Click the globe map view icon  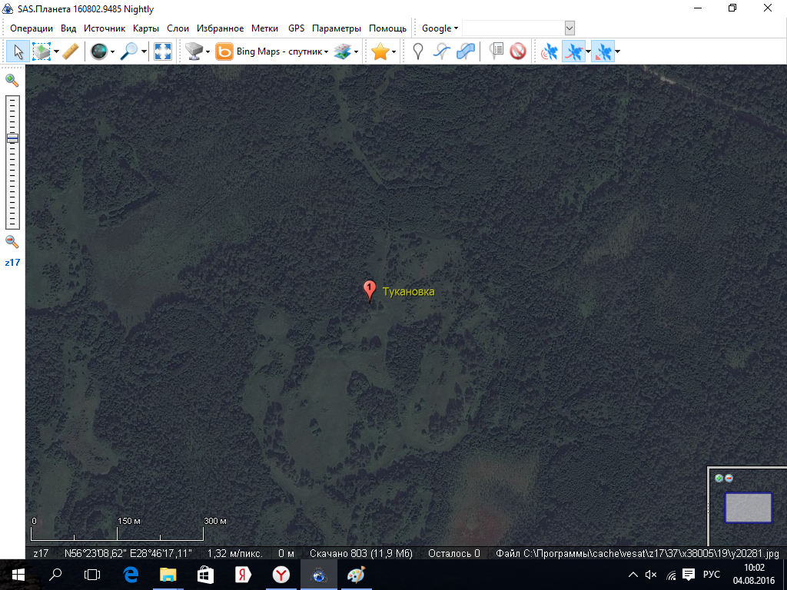pyautogui.click(x=99, y=51)
